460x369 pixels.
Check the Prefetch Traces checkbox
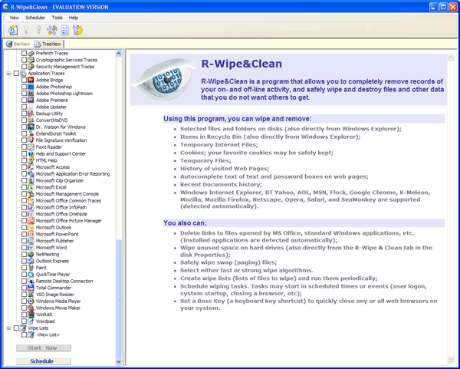[x=24, y=53]
